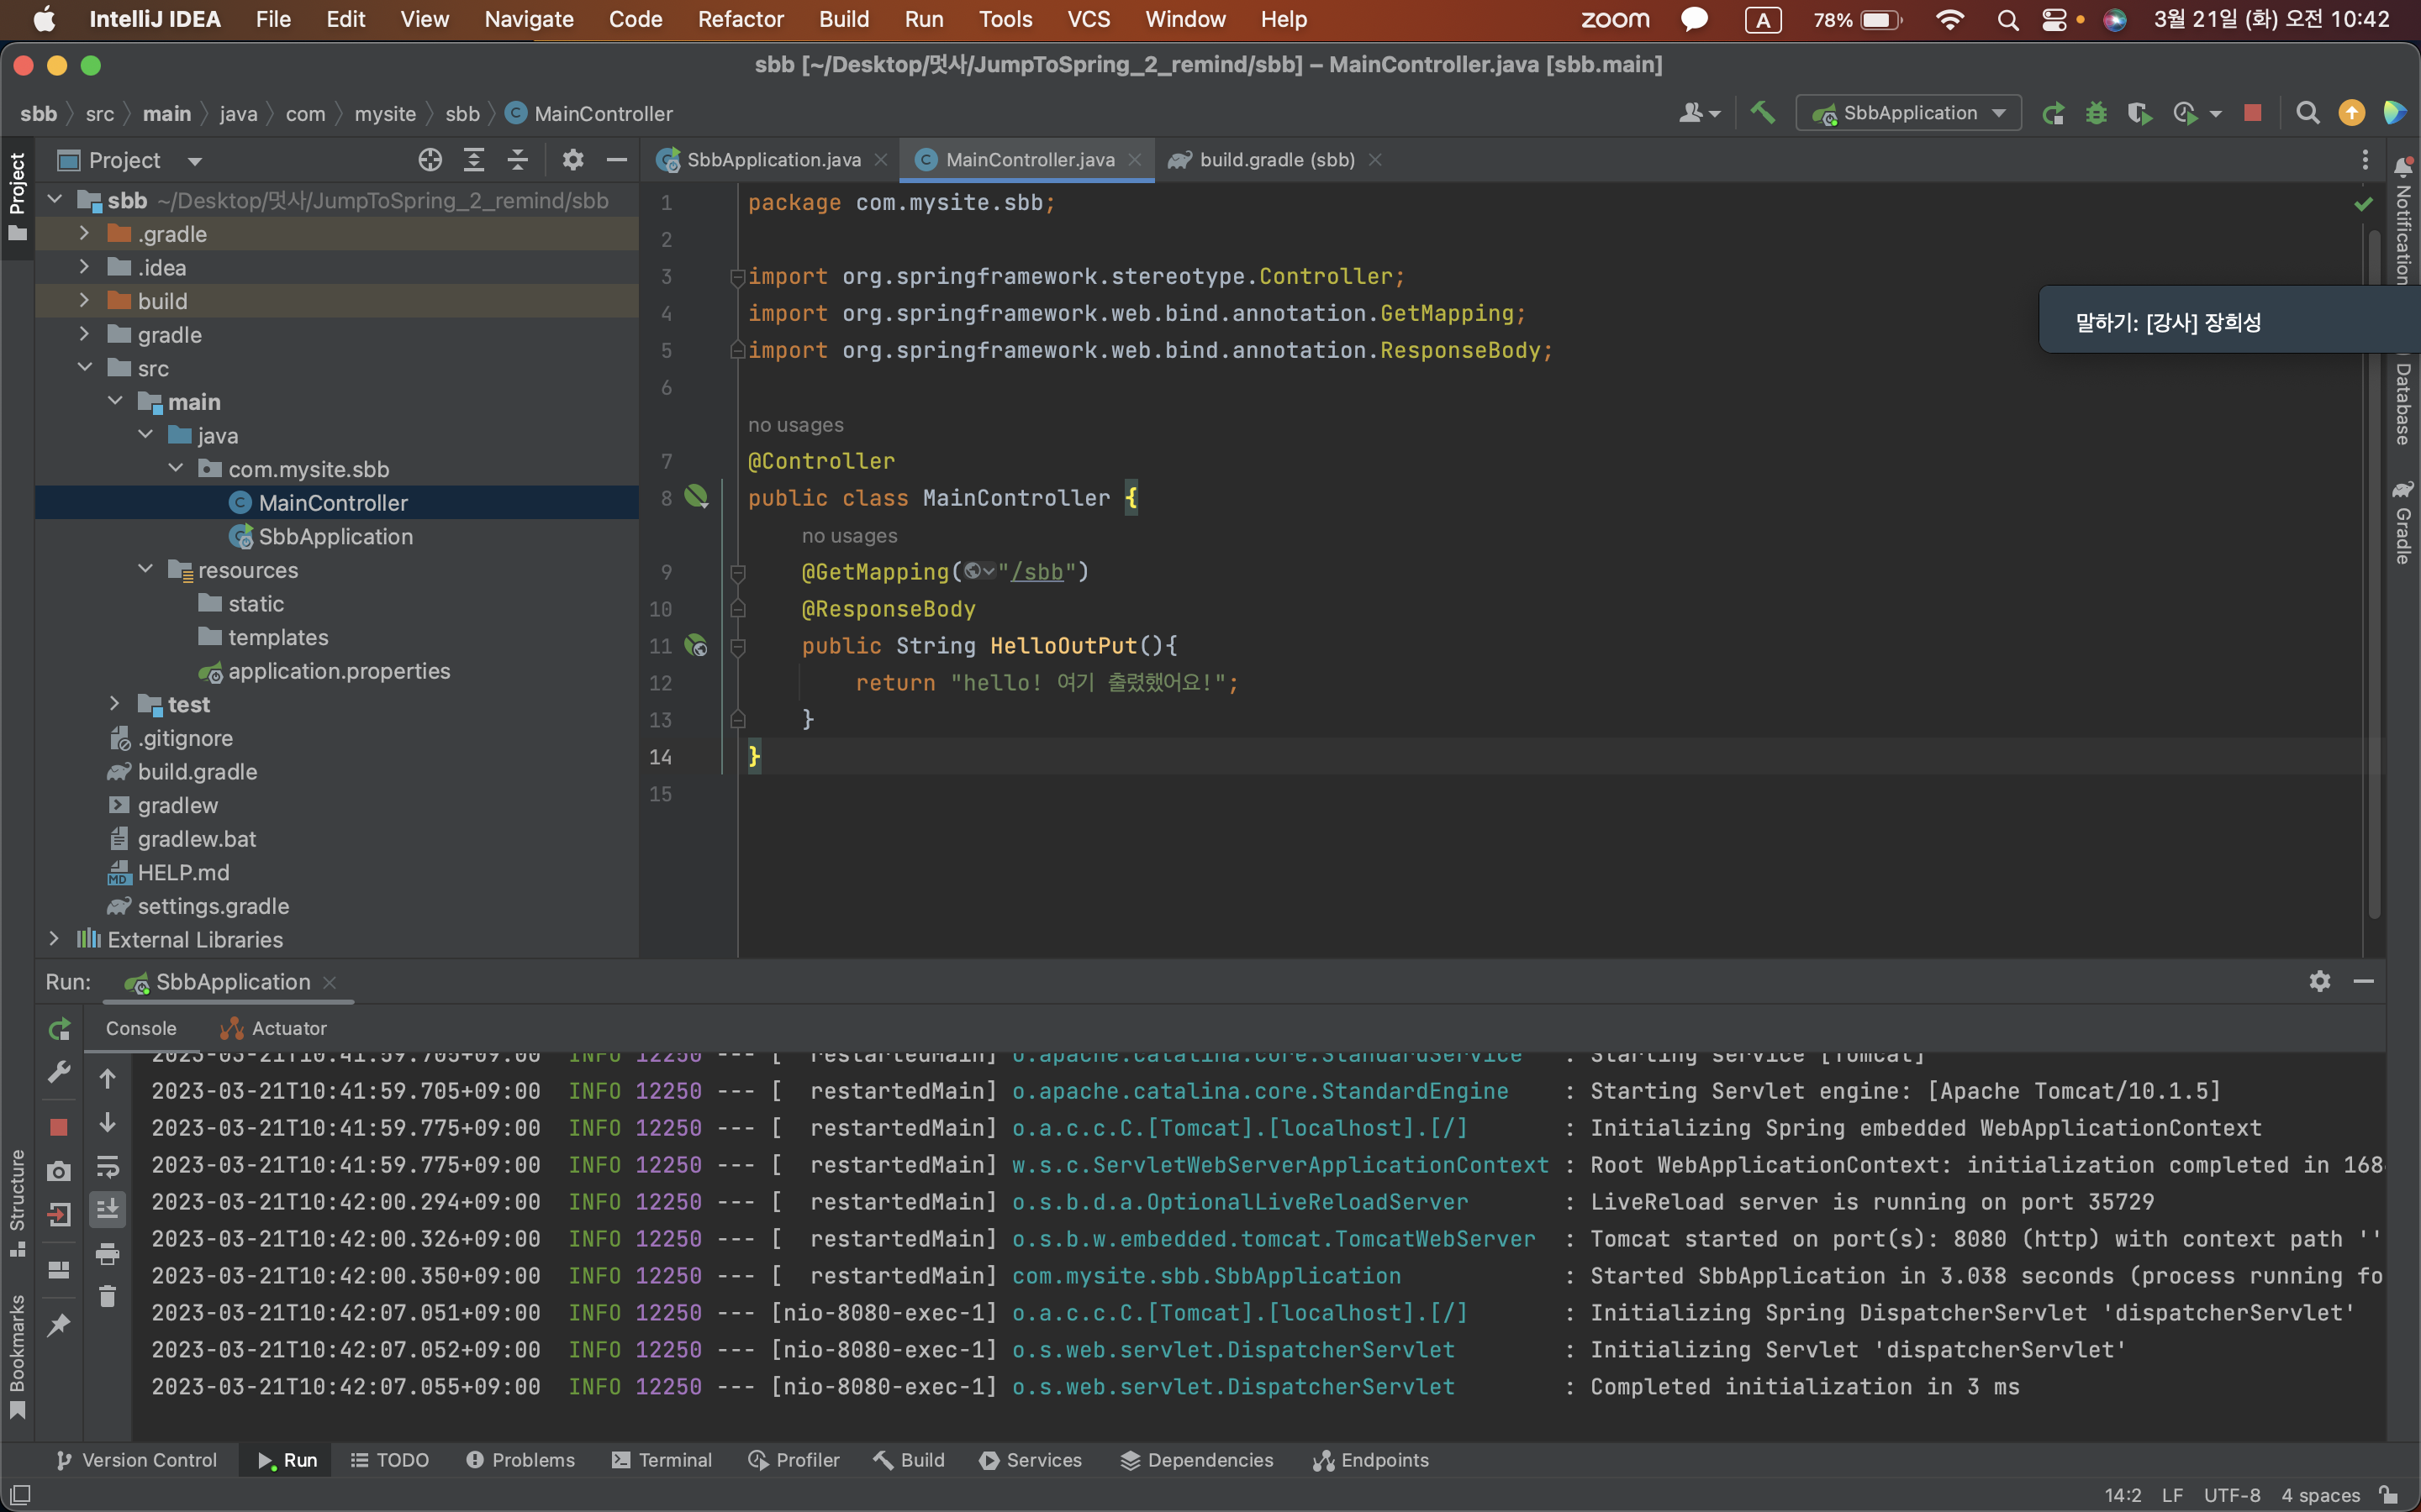Screen dimensions: 2421x1512
Task: Click the Git VCS menu icon
Action: click(1084, 19)
